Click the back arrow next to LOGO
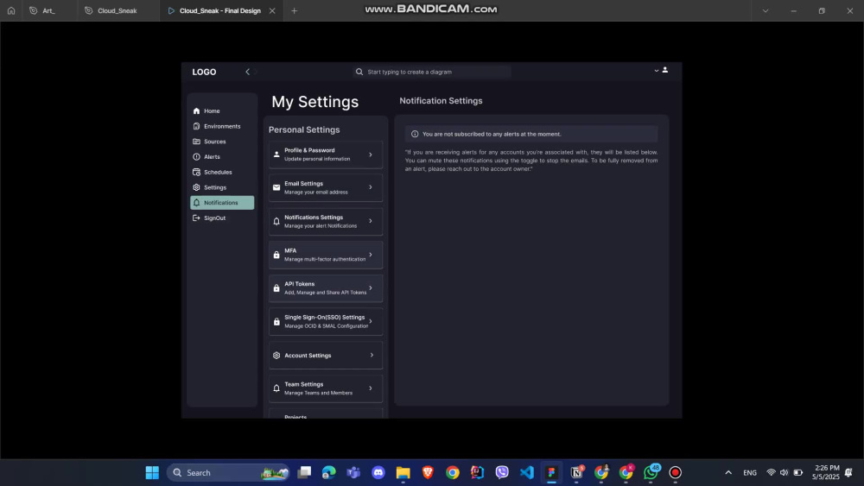 pyautogui.click(x=247, y=72)
